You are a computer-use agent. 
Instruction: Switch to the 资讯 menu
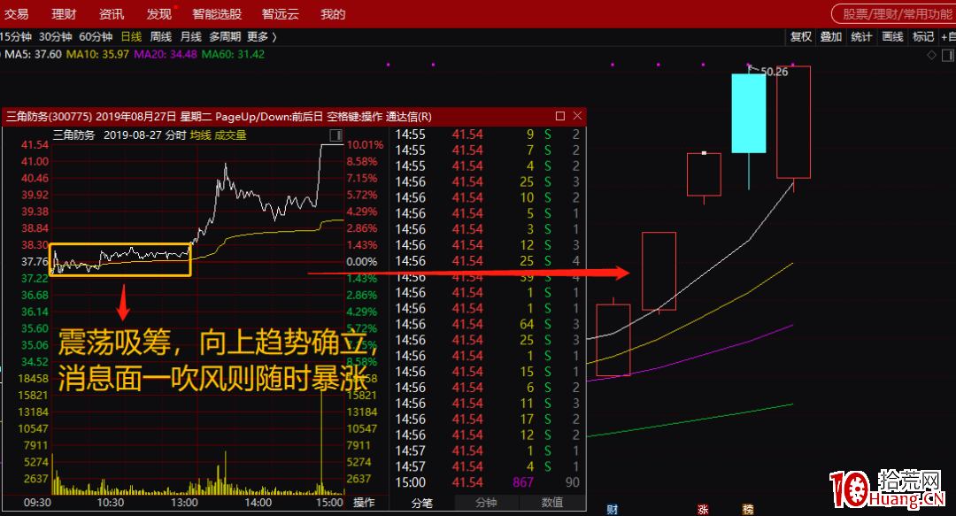click(111, 13)
